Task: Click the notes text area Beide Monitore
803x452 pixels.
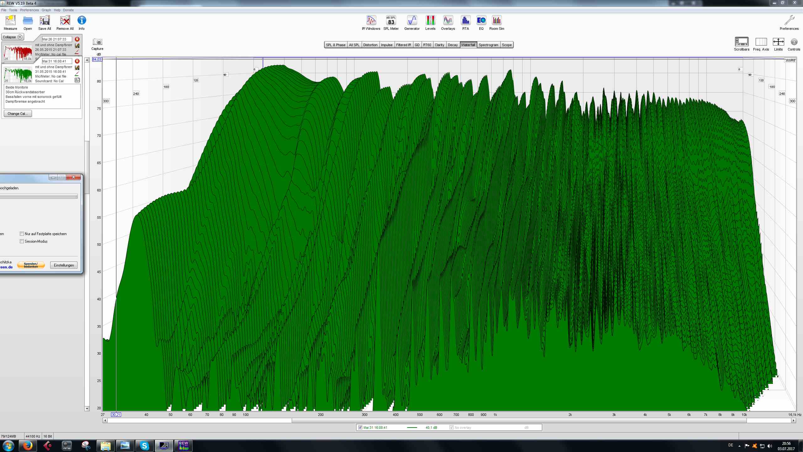Action: tap(42, 96)
